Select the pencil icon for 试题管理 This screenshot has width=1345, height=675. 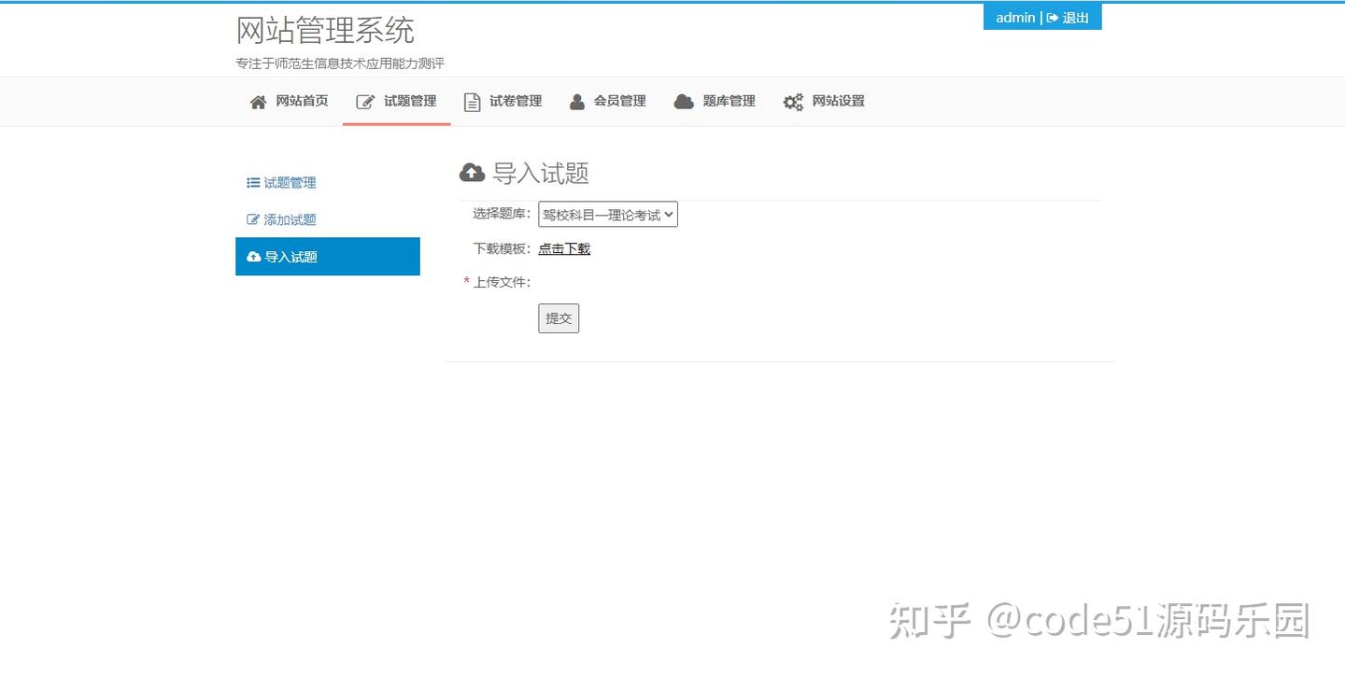click(x=364, y=101)
